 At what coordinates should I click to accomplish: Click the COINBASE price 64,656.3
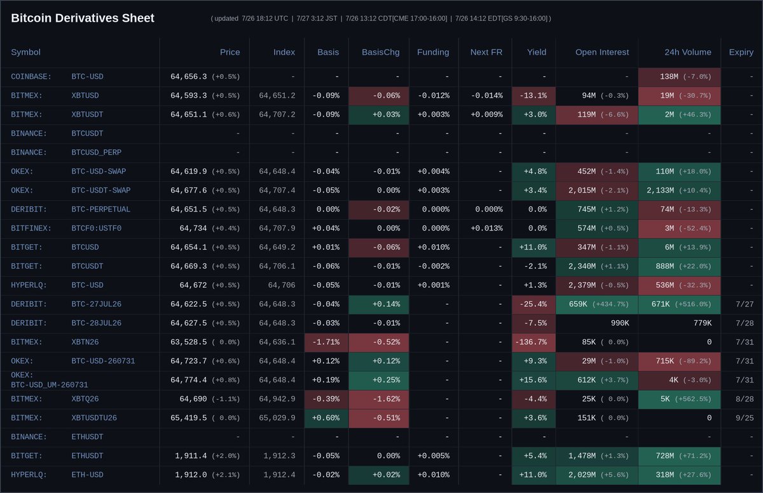point(188,77)
